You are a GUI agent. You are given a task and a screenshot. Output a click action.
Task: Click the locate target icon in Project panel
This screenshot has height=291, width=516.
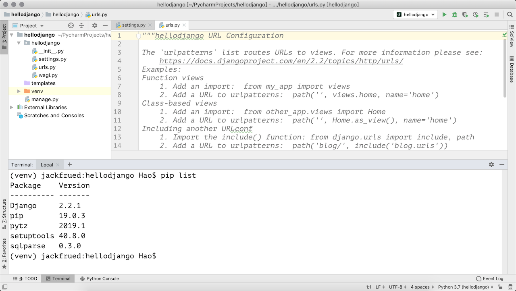71,25
